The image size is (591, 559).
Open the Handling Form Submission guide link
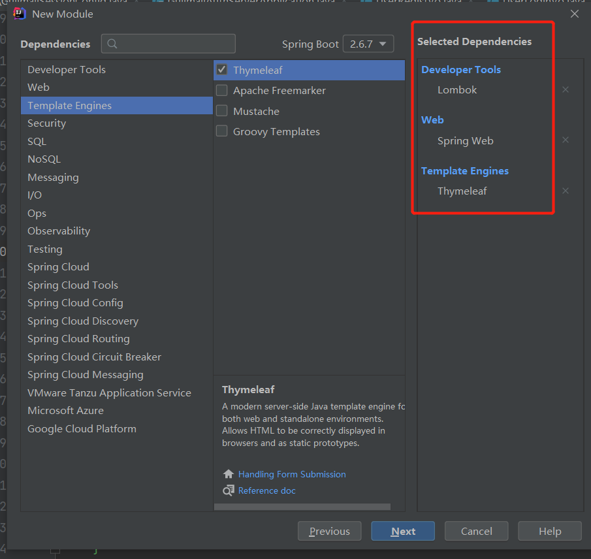(x=292, y=474)
